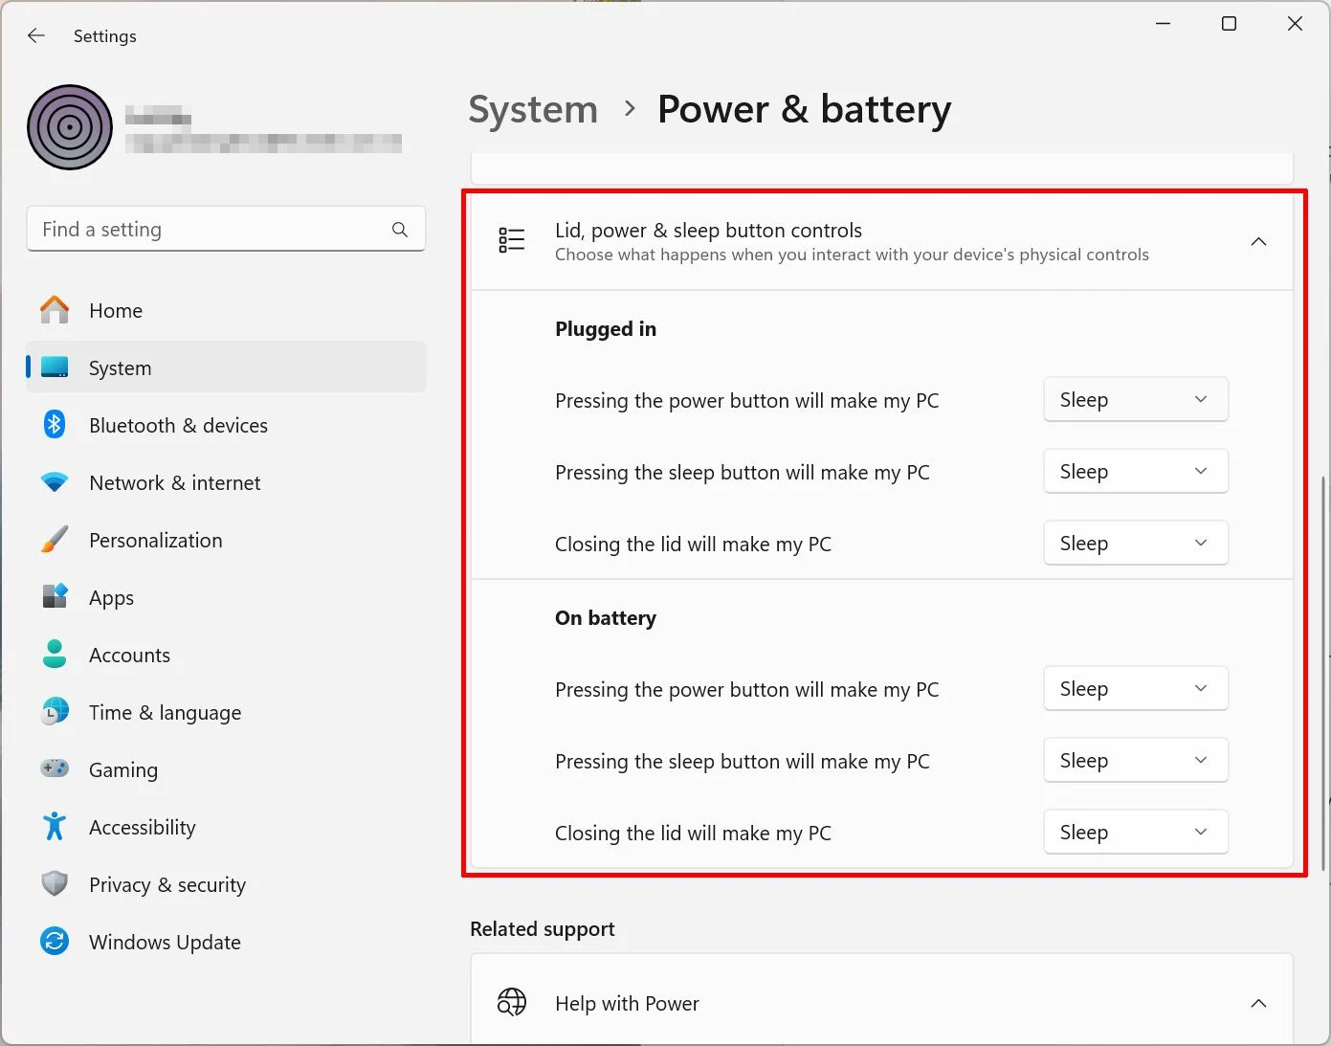Collapse the Lid, power & sleep controls section

coord(1258,241)
